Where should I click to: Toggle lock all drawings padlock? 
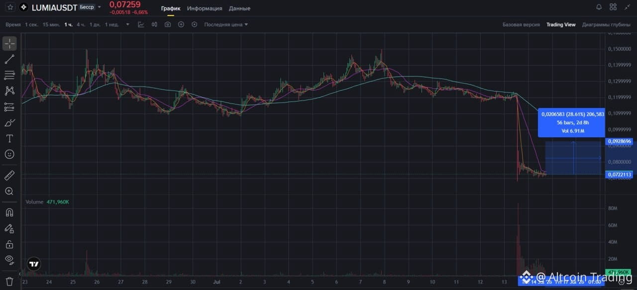(9, 244)
